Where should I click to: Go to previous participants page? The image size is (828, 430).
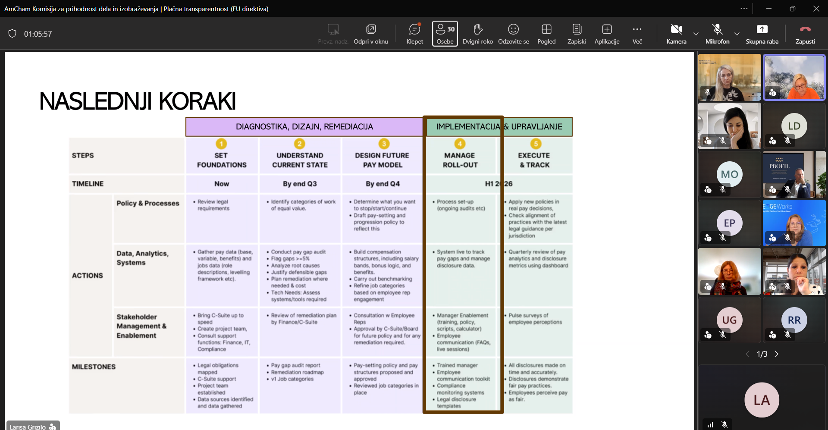[747, 354]
